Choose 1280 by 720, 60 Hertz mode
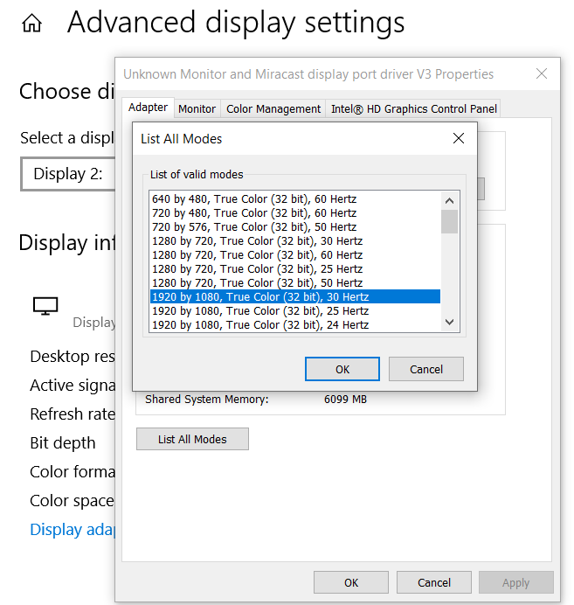 pyautogui.click(x=256, y=255)
